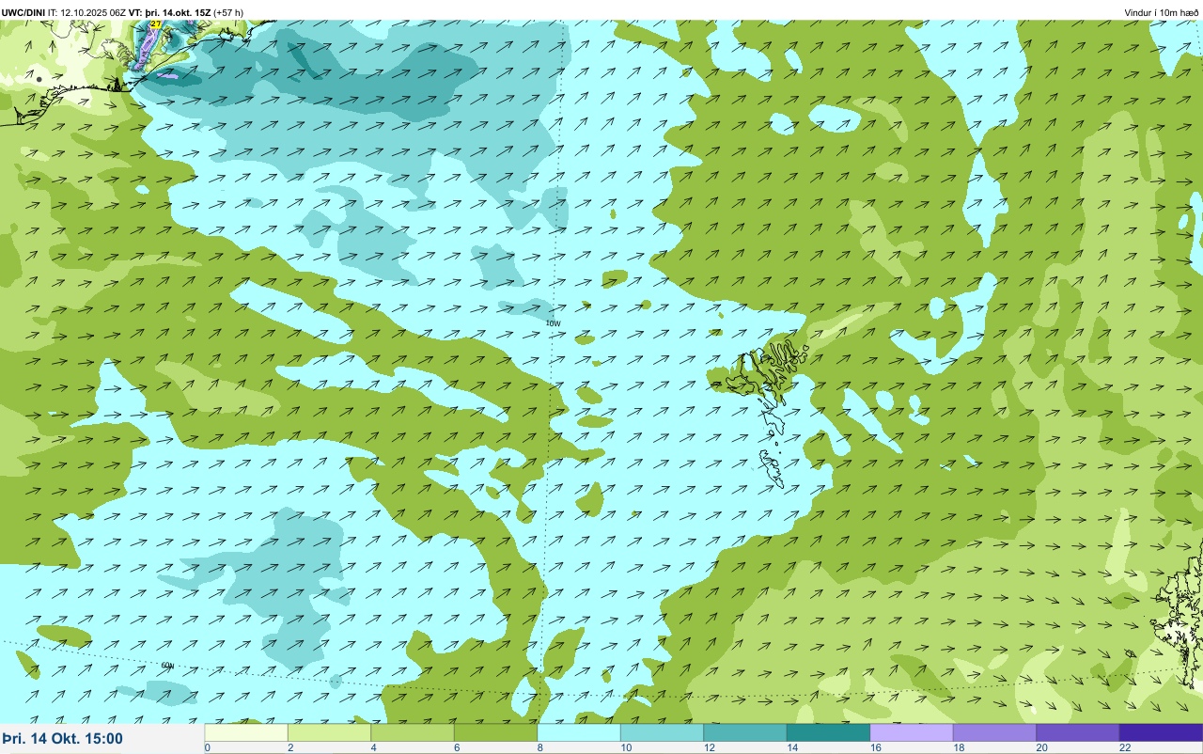Click the 'IT: 12.10.2025 06Z' initialization time text

point(87,12)
